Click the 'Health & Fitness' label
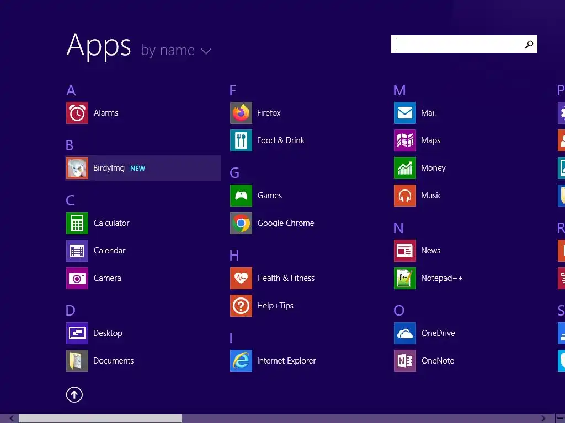The height and width of the screenshot is (423, 565). 286,278
